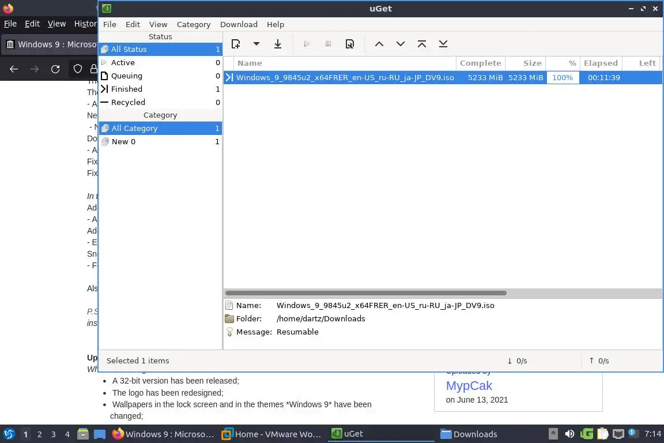Click the Size column header
The width and height of the screenshot is (664, 443).
(x=526, y=63)
